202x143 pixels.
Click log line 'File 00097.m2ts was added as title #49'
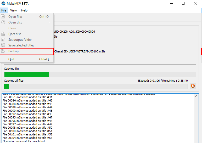tap(27, 124)
